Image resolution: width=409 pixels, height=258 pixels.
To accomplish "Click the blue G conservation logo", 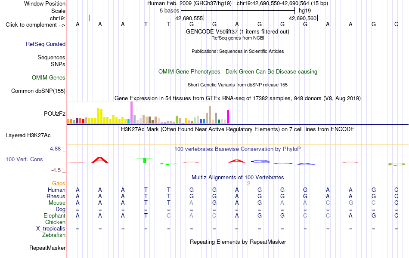I will pyautogui.click(x=260, y=162).
